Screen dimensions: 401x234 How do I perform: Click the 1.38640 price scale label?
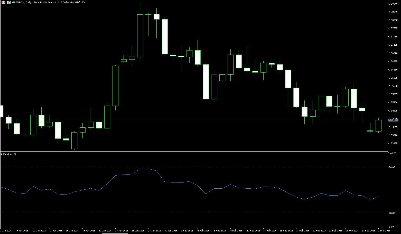[x=393, y=4]
